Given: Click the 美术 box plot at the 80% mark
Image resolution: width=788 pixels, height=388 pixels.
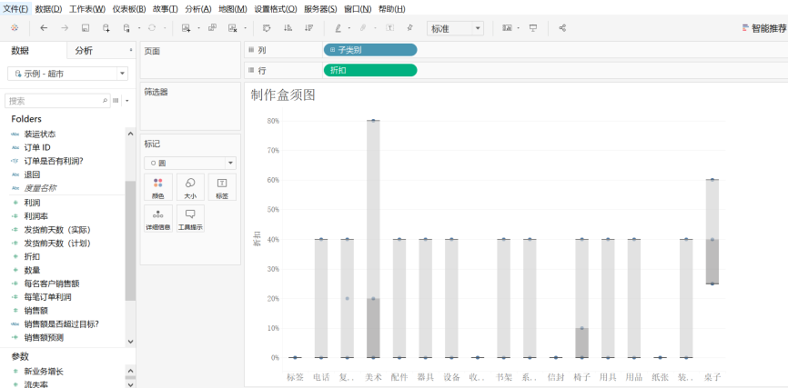Looking at the screenshot, I should click(x=373, y=121).
